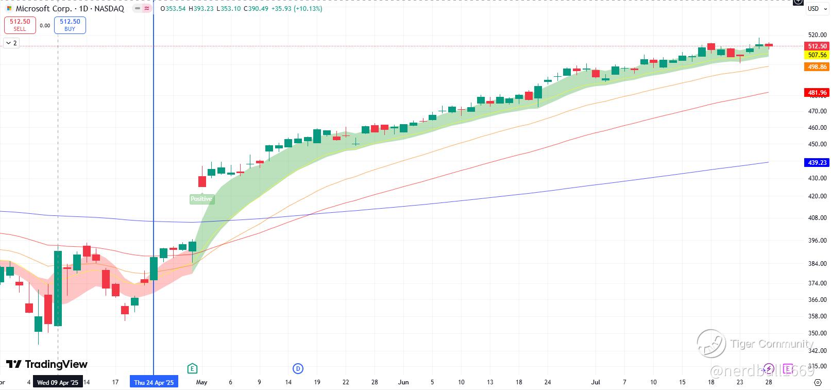Click the 0.00 spread value
Image resolution: width=831 pixels, height=390 pixels.
tap(45, 25)
